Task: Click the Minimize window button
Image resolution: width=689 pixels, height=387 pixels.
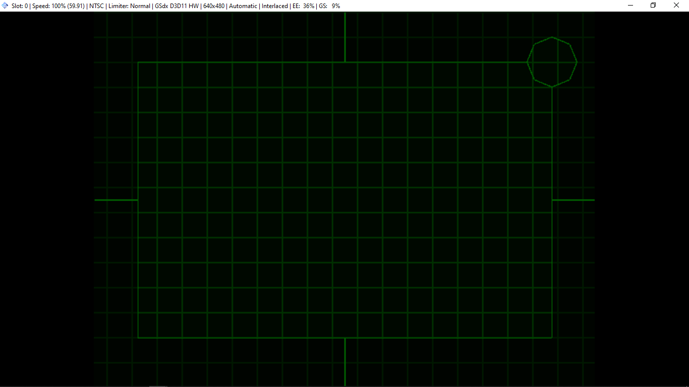Action: (x=629, y=6)
